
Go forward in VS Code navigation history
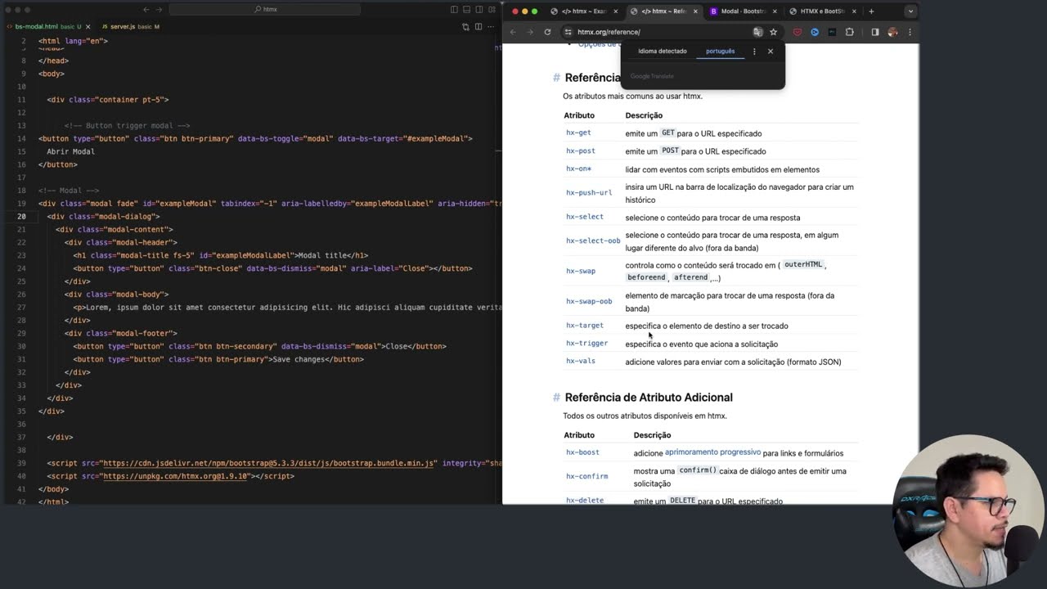(x=160, y=10)
